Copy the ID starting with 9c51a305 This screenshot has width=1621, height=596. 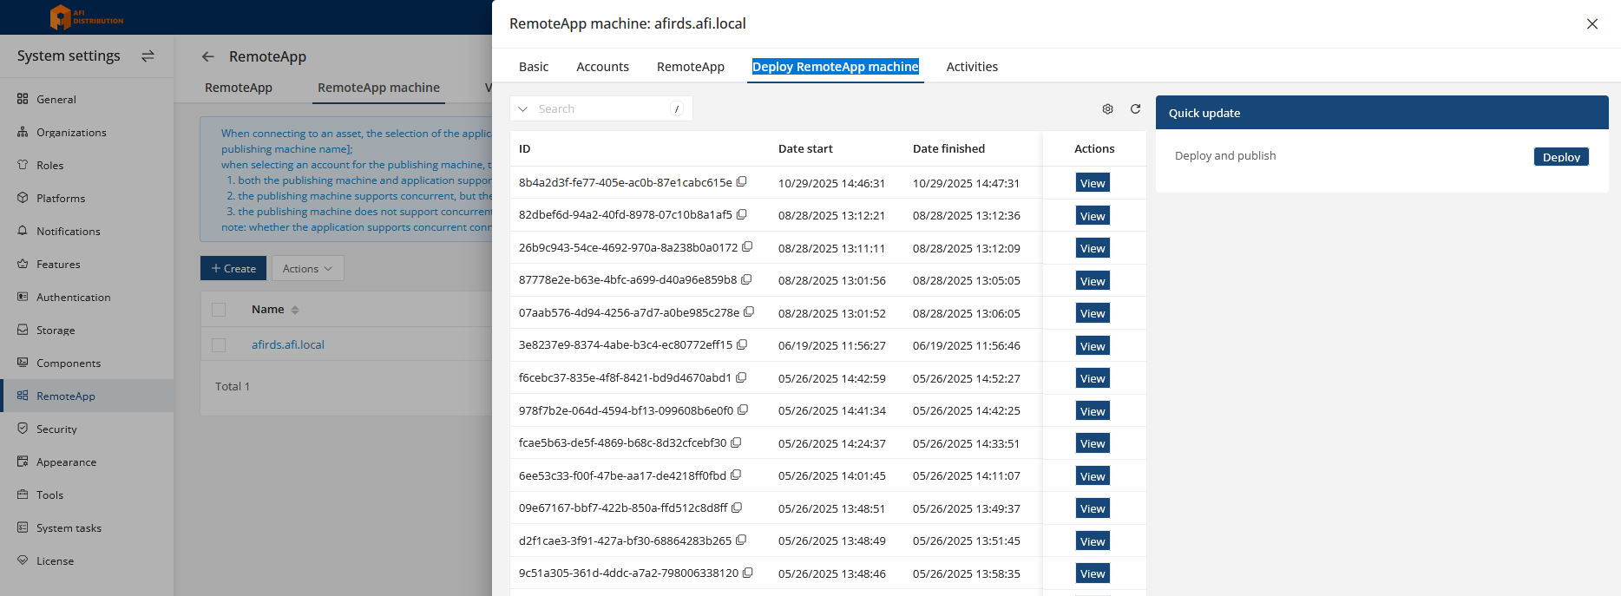point(748,573)
